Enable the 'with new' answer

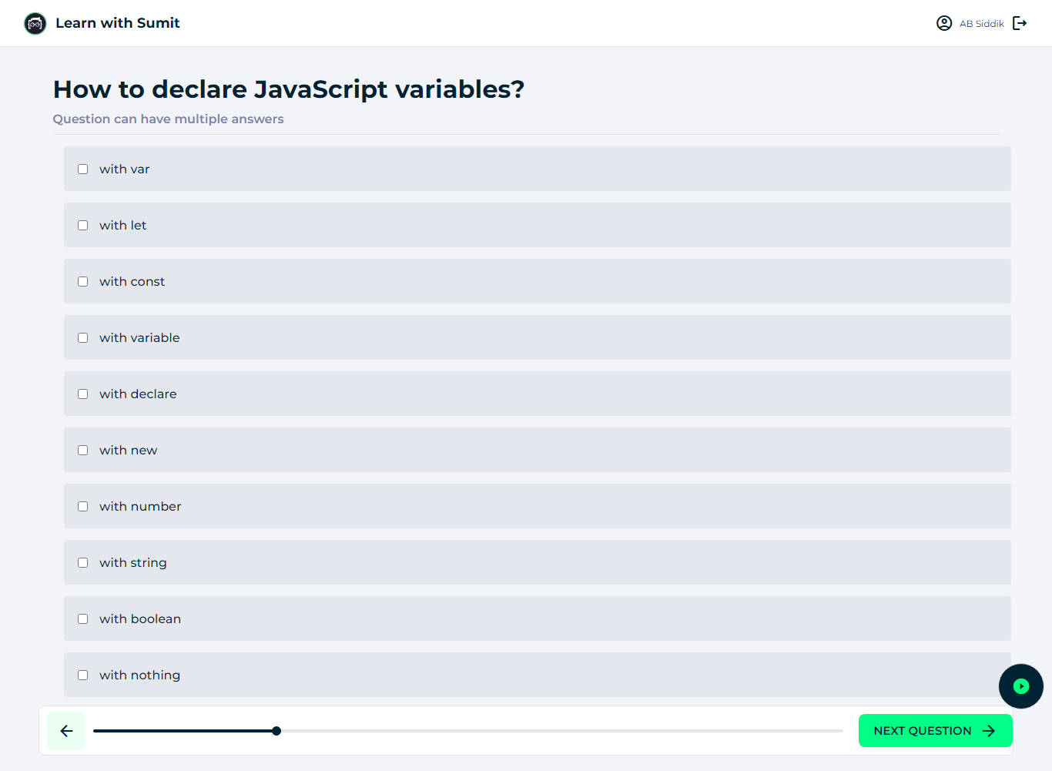click(x=82, y=450)
